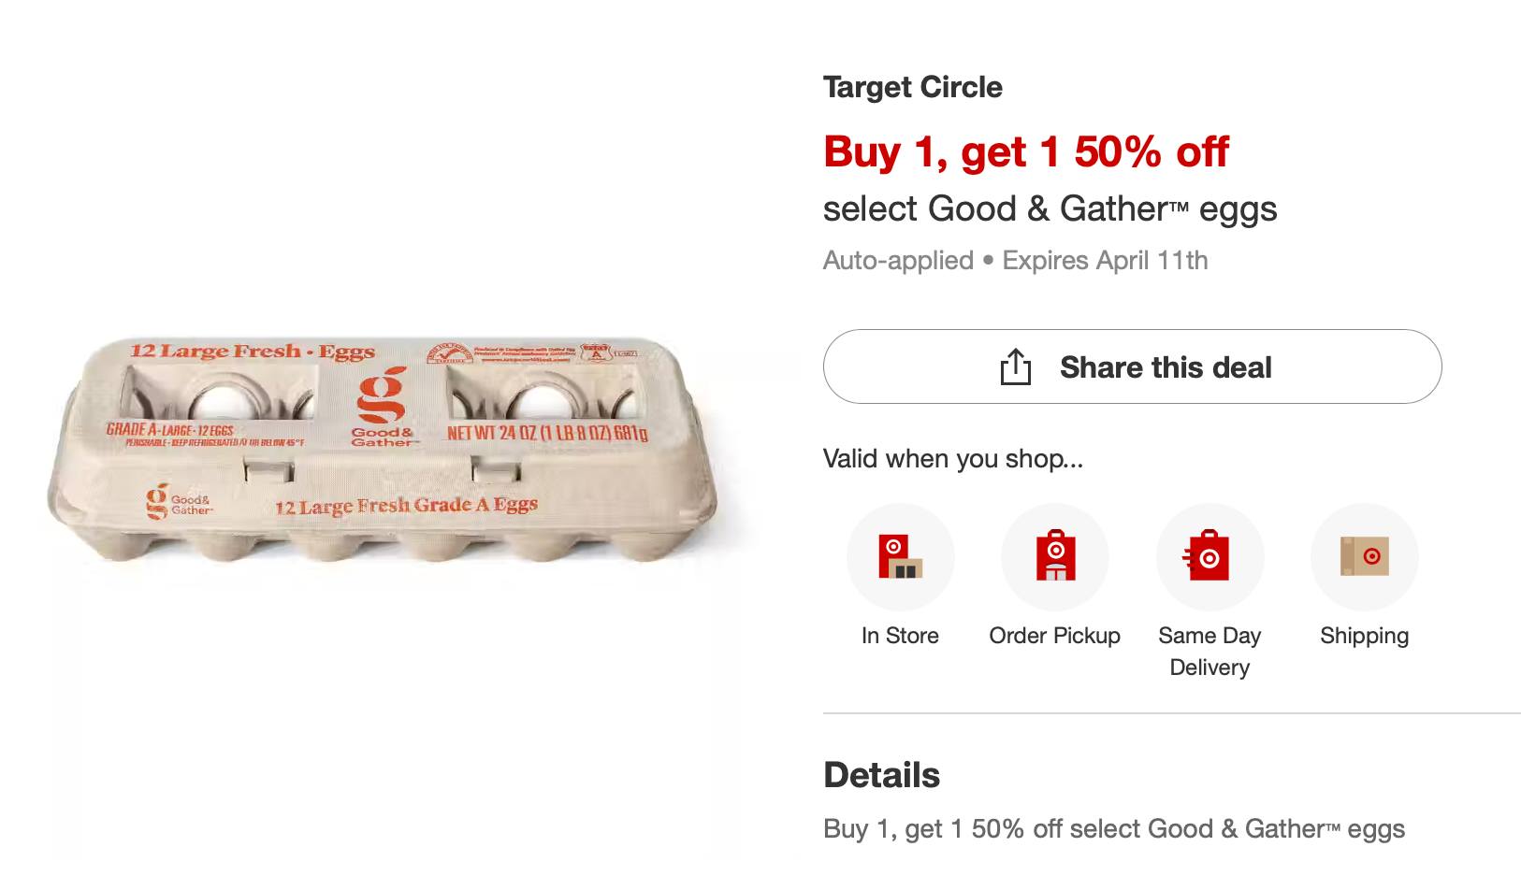The image size is (1521, 890).
Task: Click the red Buy 1, get 1 50% off headline
Action: pyautogui.click(x=1025, y=151)
